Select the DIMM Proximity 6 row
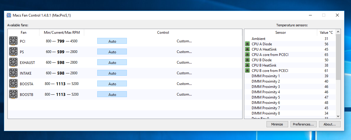The image size is (351, 140). click(290, 103)
